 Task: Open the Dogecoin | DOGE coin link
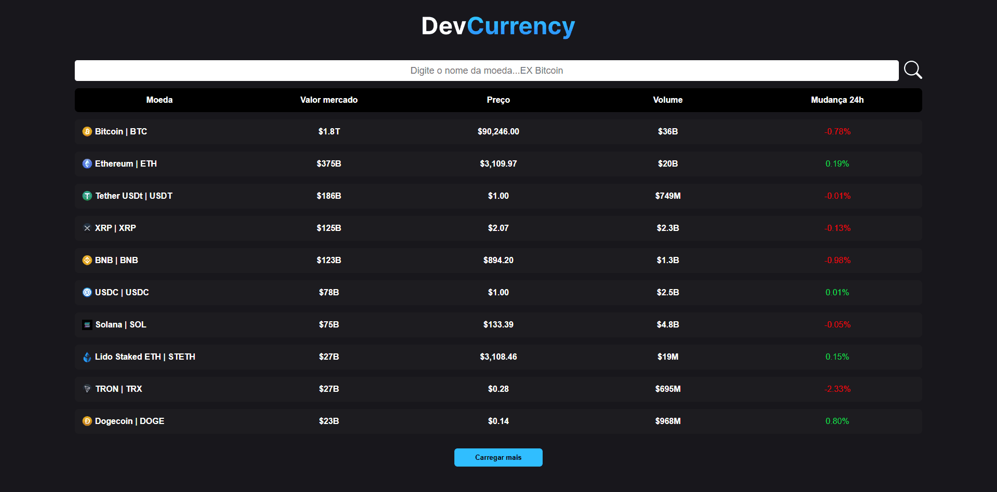[x=129, y=421]
